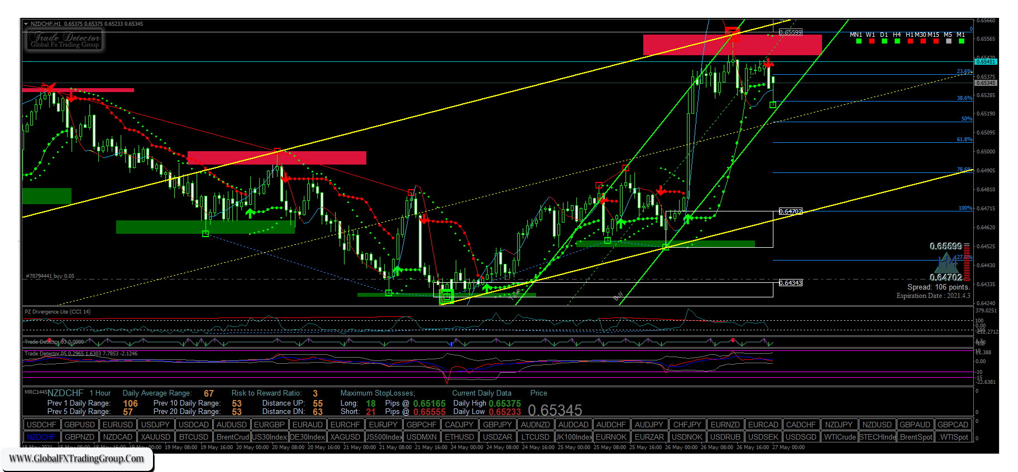Switch chart to the XAUUSD symbol button
This screenshot has height=472, width=1018.
pos(155,437)
